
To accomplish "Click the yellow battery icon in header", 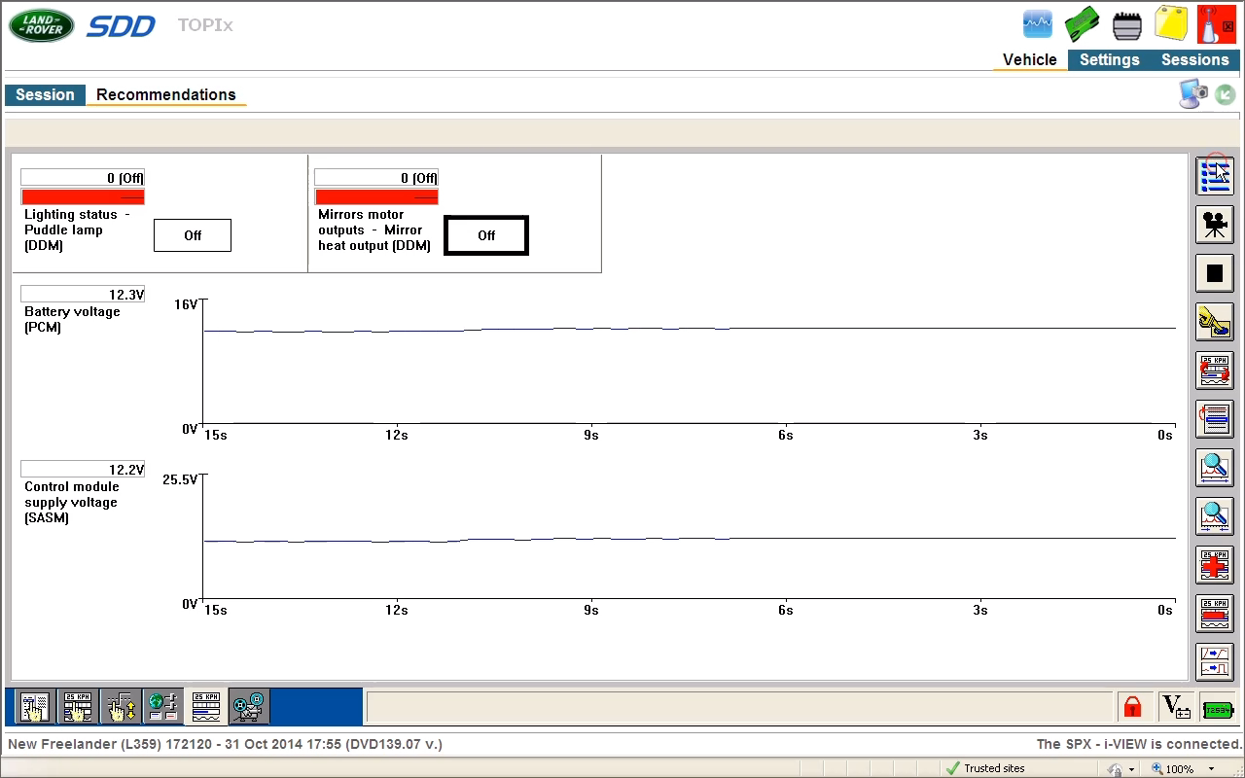I will pyautogui.click(x=1170, y=23).
